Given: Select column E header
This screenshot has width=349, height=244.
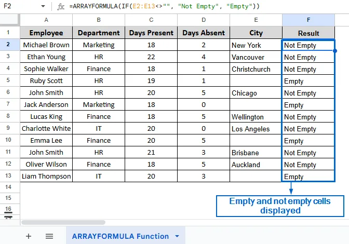Looking at the screenshot, I should (256, 20).
